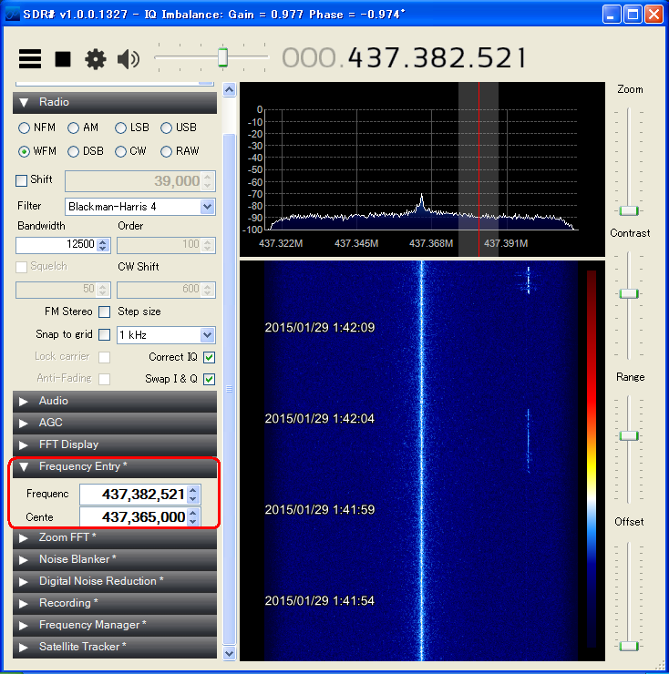Image resolution: width=669 pixels, height=674 pixels.
Task: Increase Bandwidth with the up arrow
Action: (102, 241)
